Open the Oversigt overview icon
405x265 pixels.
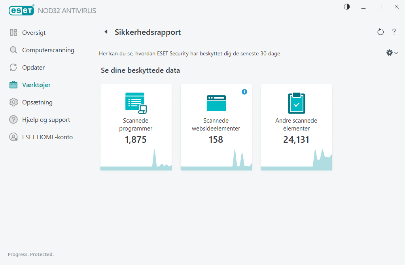13,32
